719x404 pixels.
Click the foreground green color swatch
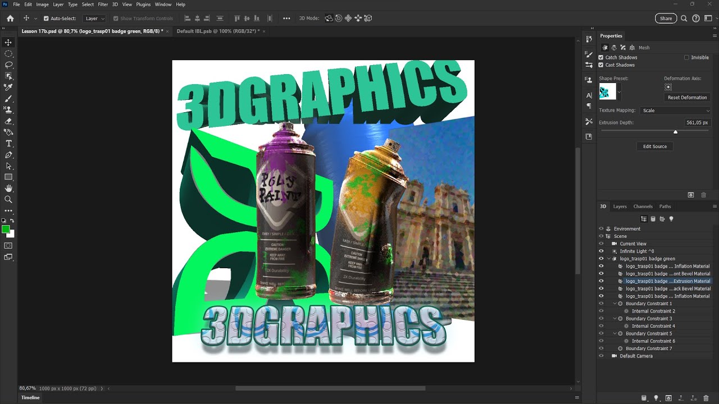point(6,229)
